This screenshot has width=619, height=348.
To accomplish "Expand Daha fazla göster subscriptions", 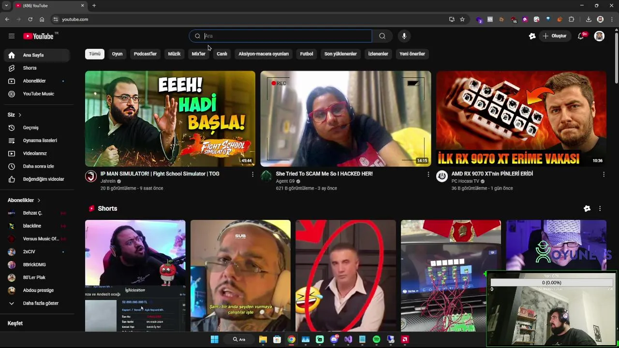I will pos(36,303).
